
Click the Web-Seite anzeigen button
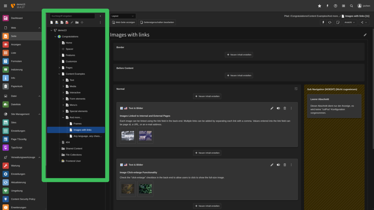(x=123, y=22)
